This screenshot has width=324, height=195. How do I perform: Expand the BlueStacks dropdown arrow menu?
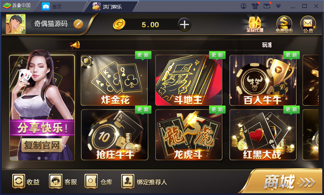point(278,6)
